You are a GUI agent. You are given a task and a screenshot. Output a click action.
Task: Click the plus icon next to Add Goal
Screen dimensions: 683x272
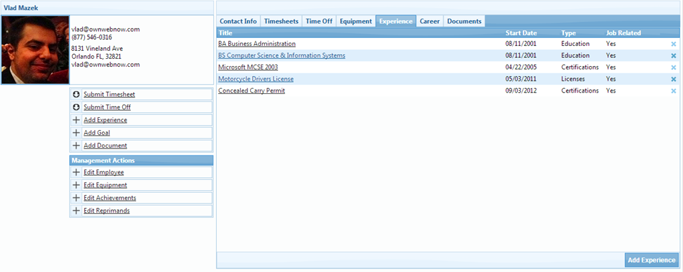tap(76, 133)
